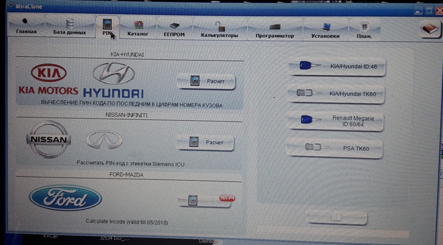Open KIA/Hyundai ID:46 key option
The height and width of the screenshot is (245, 443).
click(x=337, y=66)
